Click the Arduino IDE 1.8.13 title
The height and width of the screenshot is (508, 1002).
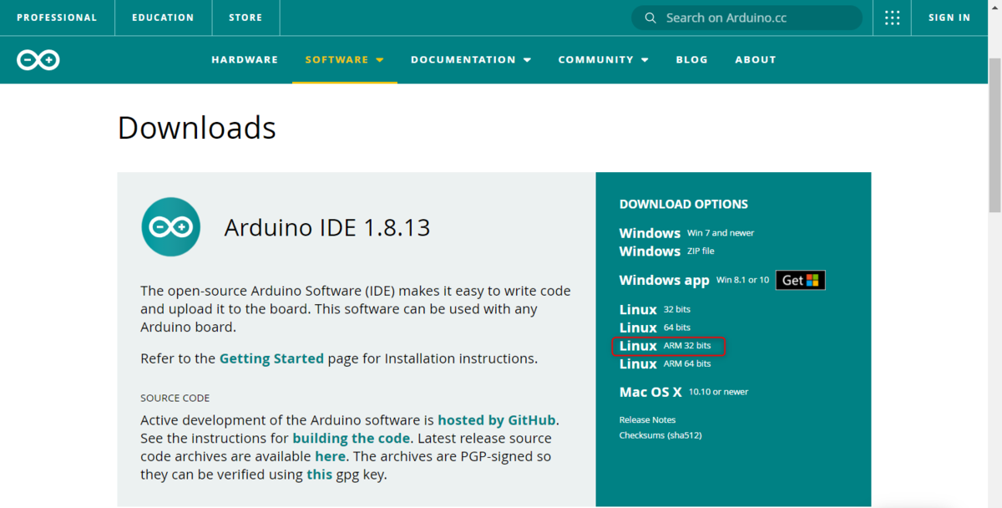(327, 227)
